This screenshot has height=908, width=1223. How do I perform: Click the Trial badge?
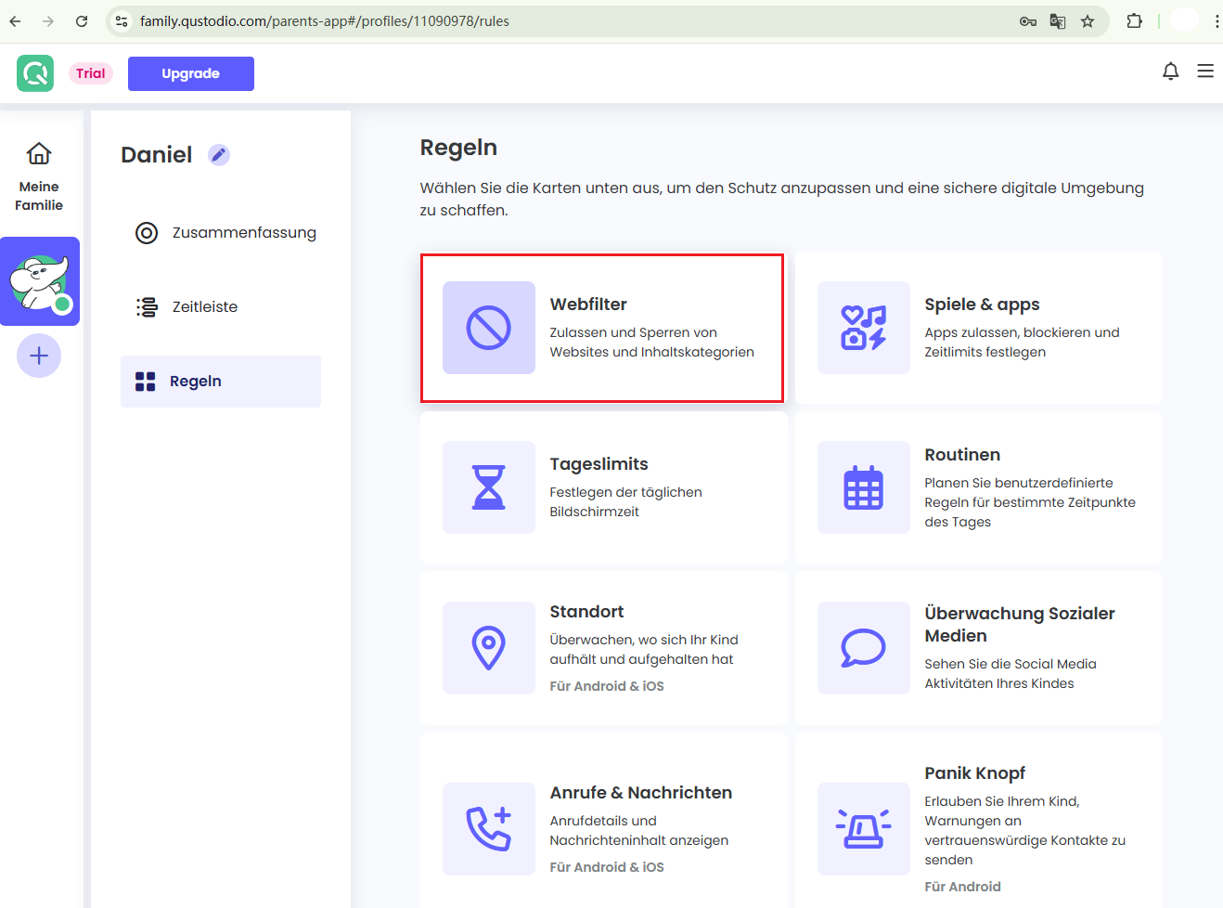pyautogui.click(x=91, y=73)
